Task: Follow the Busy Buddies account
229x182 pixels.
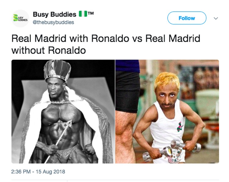Action: pos(187,18)
